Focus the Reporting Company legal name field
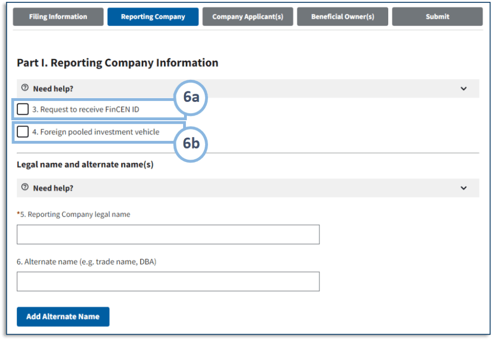492x340 pixels. (x=168, y=235)
